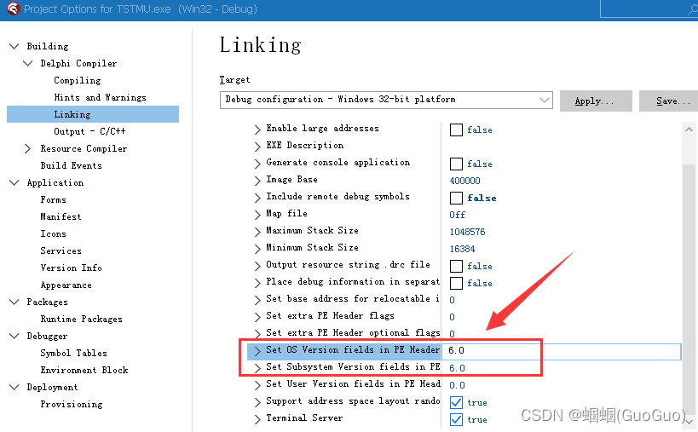Expand the Maximum Stack Size option
This screenshot has height=432, width=698.
click(x=257, y=232)
